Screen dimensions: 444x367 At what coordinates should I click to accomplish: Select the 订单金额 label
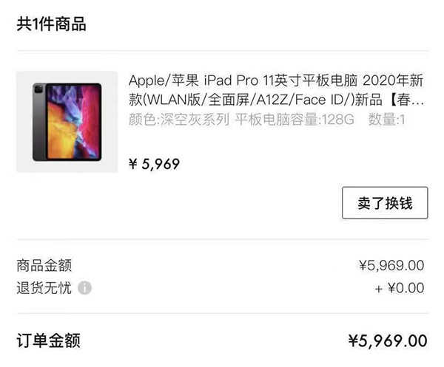coord(48,340)
